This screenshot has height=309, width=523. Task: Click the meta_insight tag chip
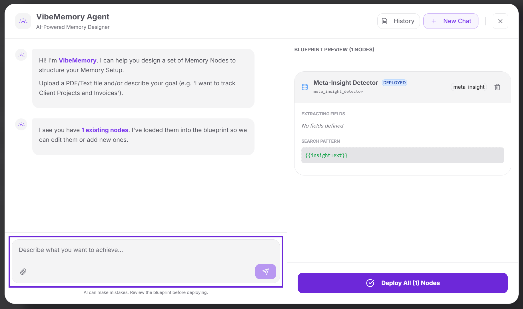coord(469,87)
